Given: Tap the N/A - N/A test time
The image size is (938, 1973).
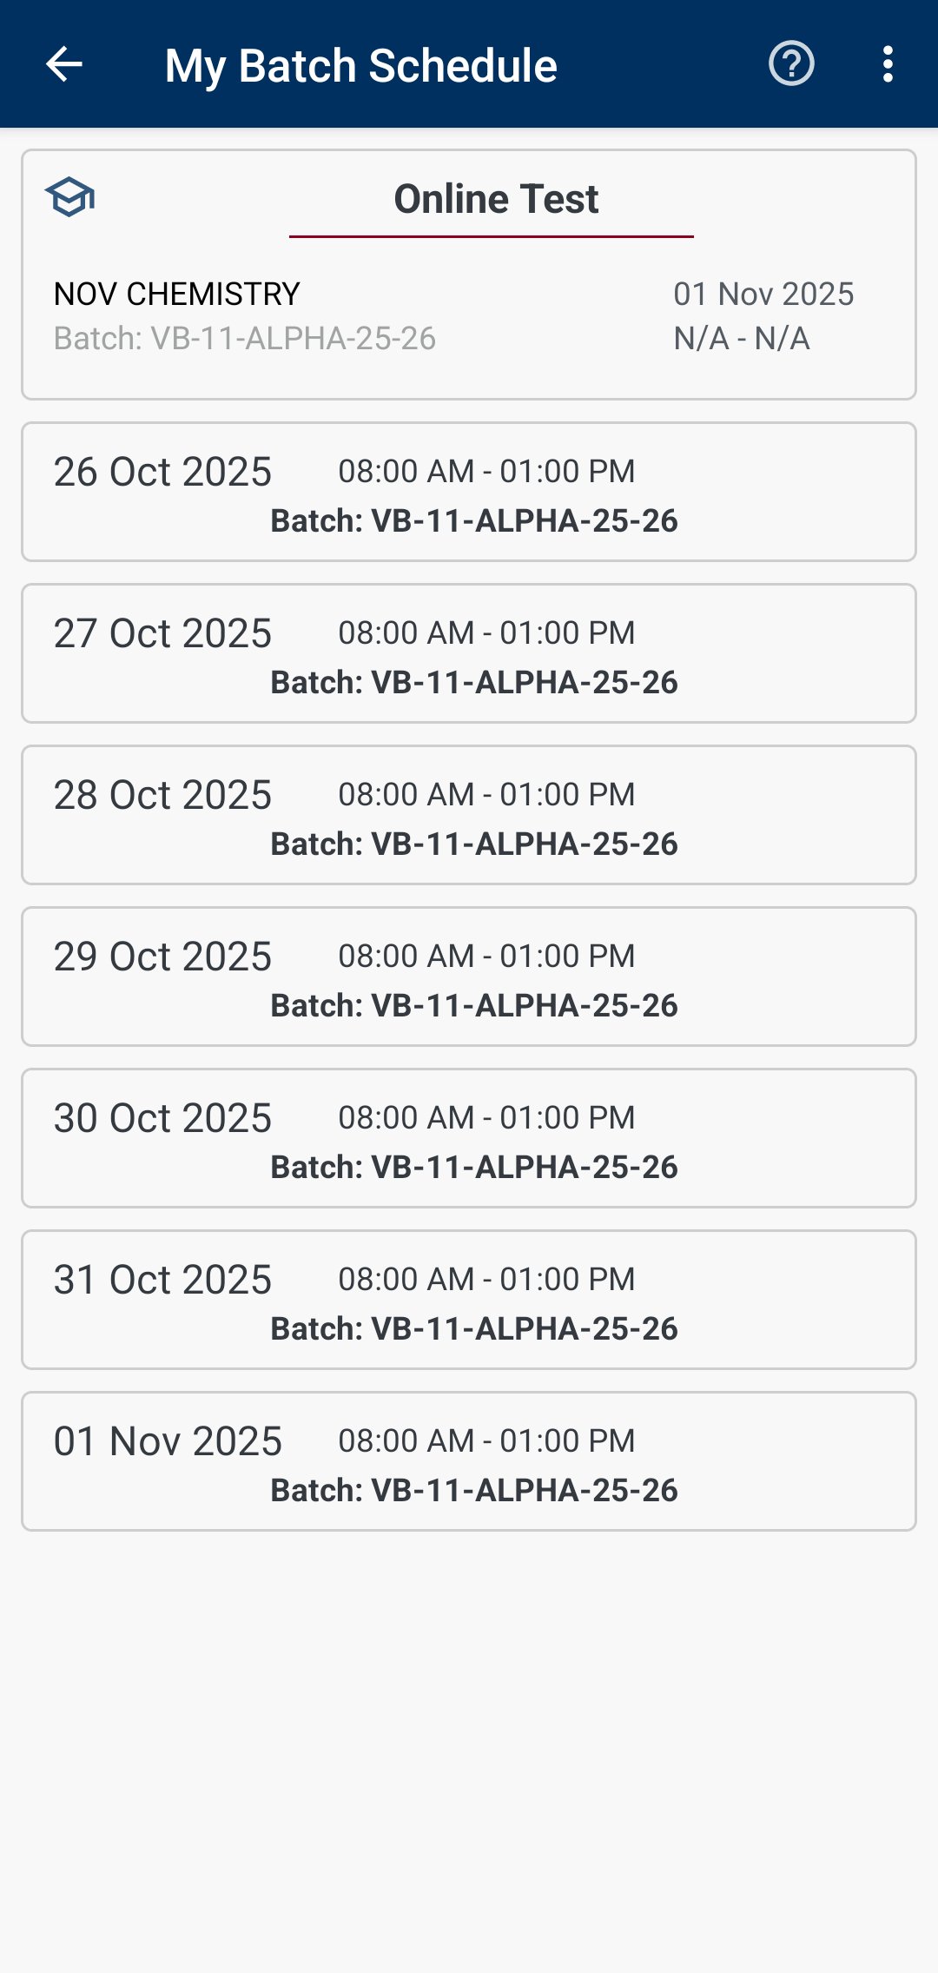Looking at the screenshot, I should pyautogui.click(x=742, y=339).
